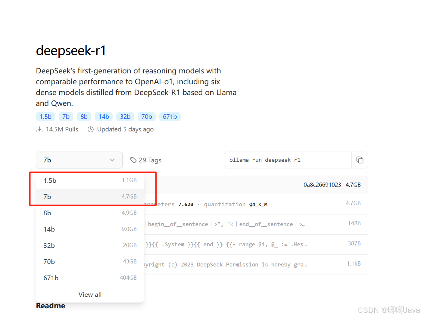Click the hash 0a8c26691023 · 4.7GB text

(x=332, y=185)
